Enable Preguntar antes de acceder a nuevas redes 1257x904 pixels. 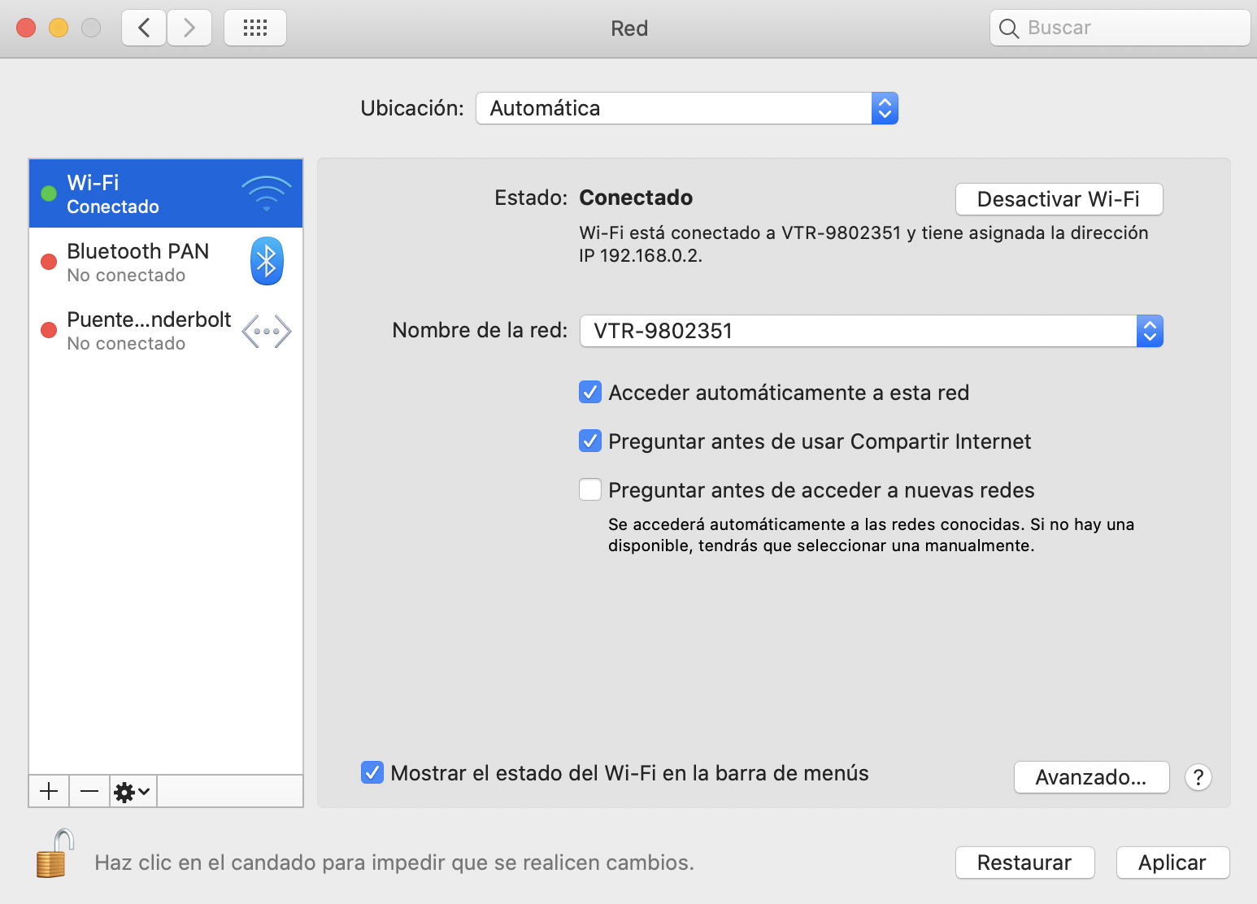point(590,489)
